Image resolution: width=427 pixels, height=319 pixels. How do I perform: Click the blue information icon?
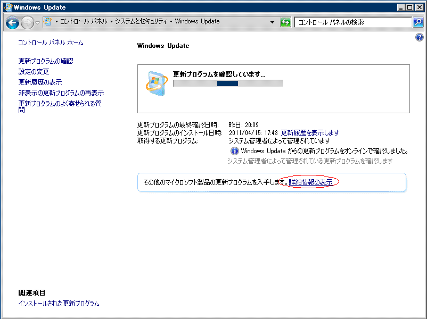[x=234, y=151]
